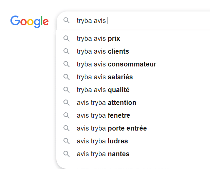
Task: Pick the "tryba avis consommateur" suggestion
Action: click(116, 64)
